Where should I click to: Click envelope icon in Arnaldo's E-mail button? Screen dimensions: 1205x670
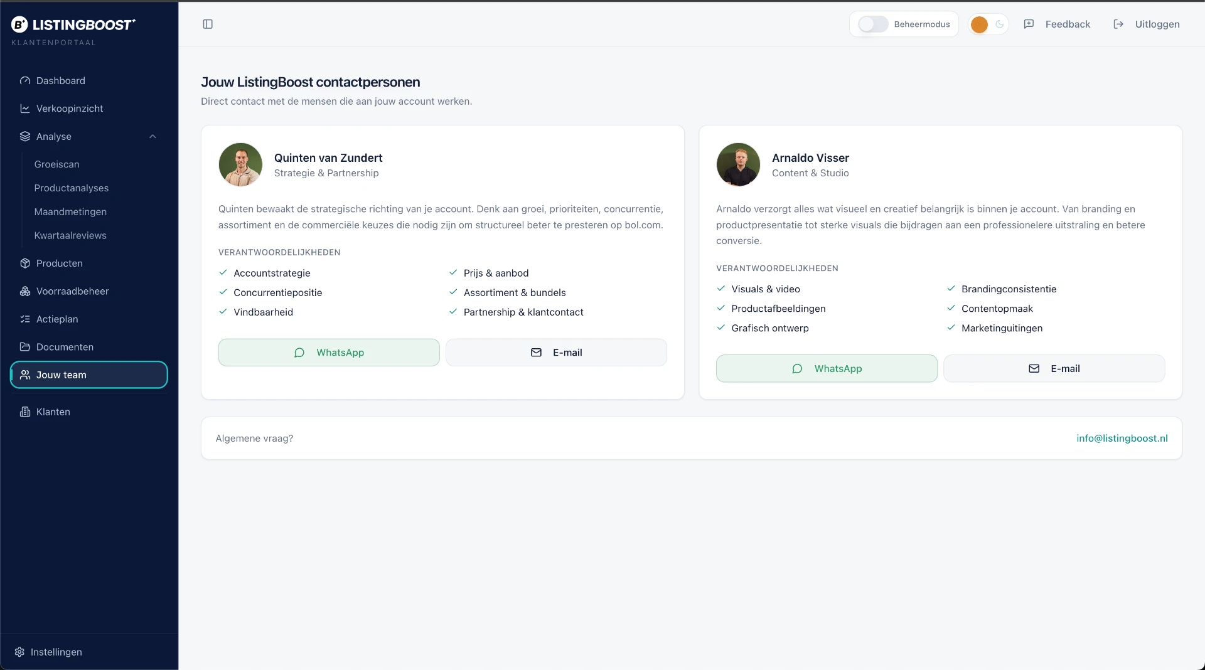pos(1034,369)
